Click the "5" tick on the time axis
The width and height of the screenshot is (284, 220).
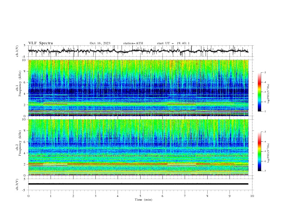tap(140, 196)
